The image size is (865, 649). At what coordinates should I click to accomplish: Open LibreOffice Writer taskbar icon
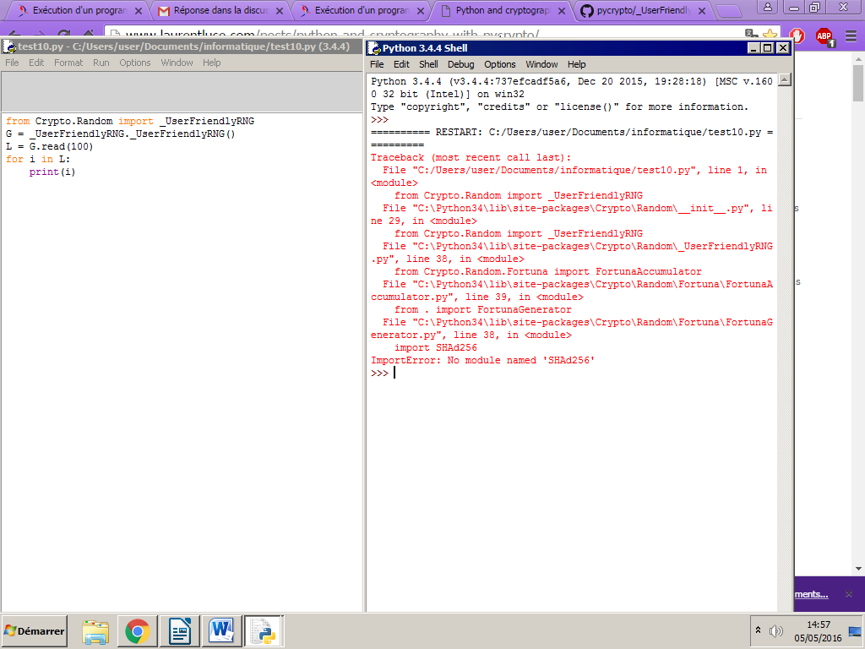coord(180,631)
